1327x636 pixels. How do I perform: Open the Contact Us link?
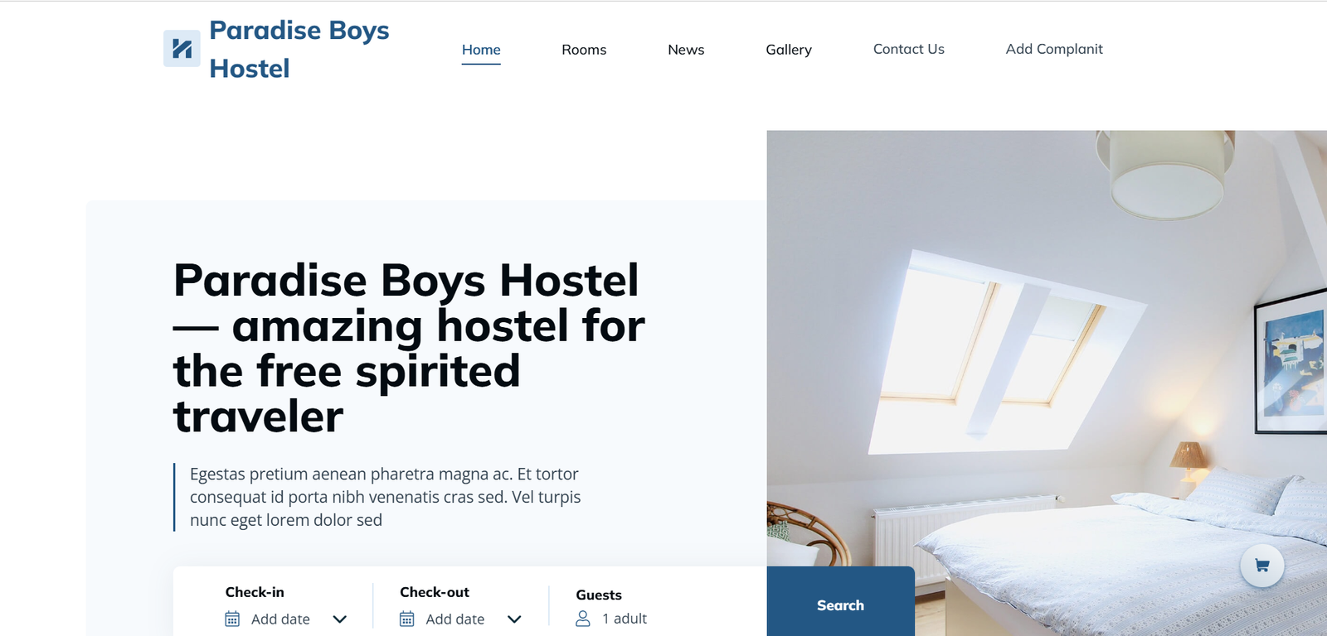[x=909, y=49]
